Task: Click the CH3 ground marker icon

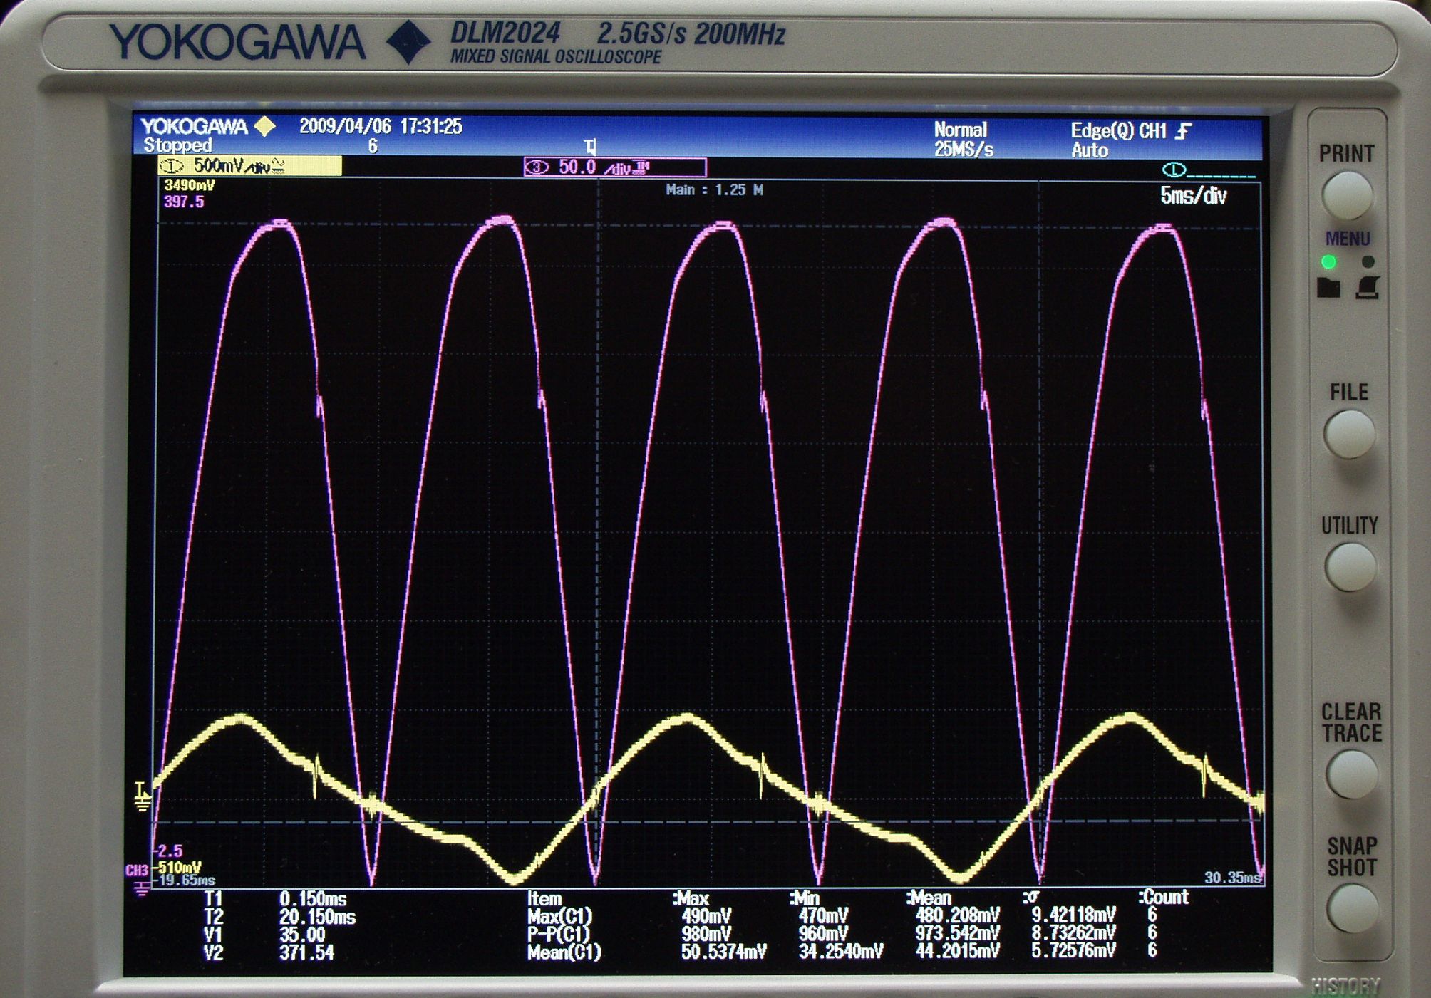Action: pos(141,888)
